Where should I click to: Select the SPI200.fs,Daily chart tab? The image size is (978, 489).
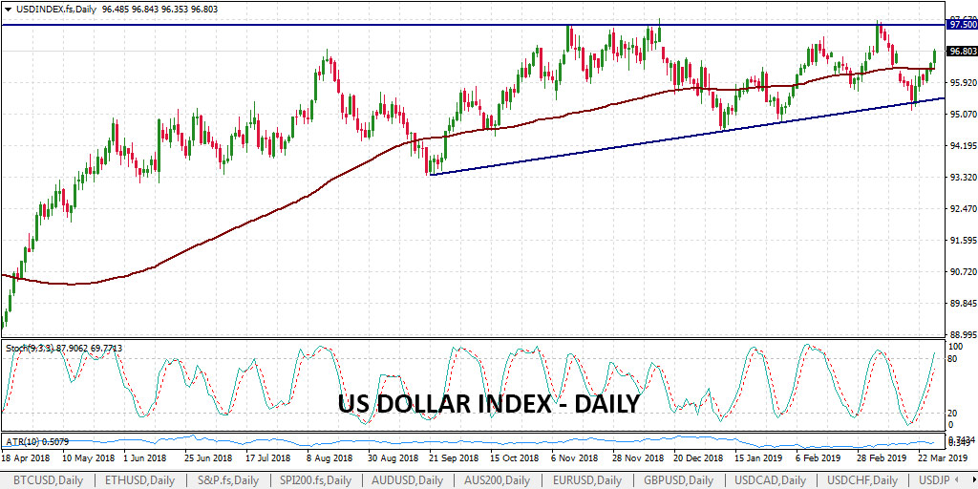coord(317,480)
